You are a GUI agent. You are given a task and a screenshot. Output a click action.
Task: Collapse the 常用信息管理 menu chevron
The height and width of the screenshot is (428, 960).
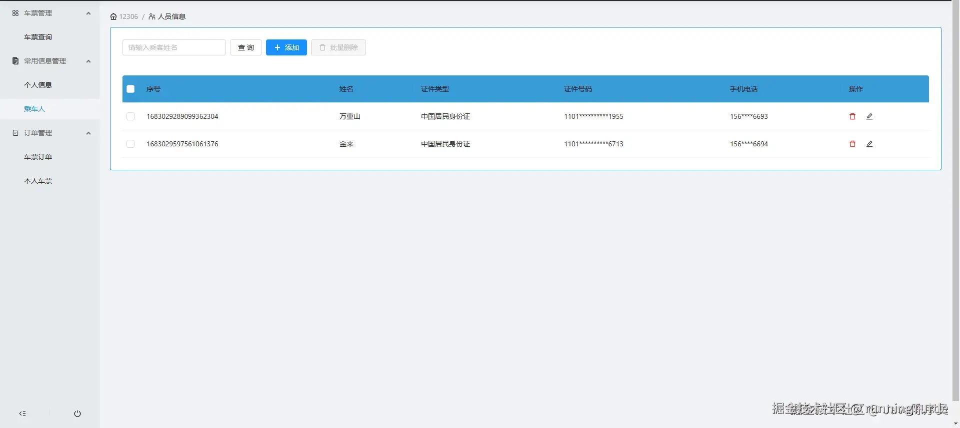(x=88, y=61)
